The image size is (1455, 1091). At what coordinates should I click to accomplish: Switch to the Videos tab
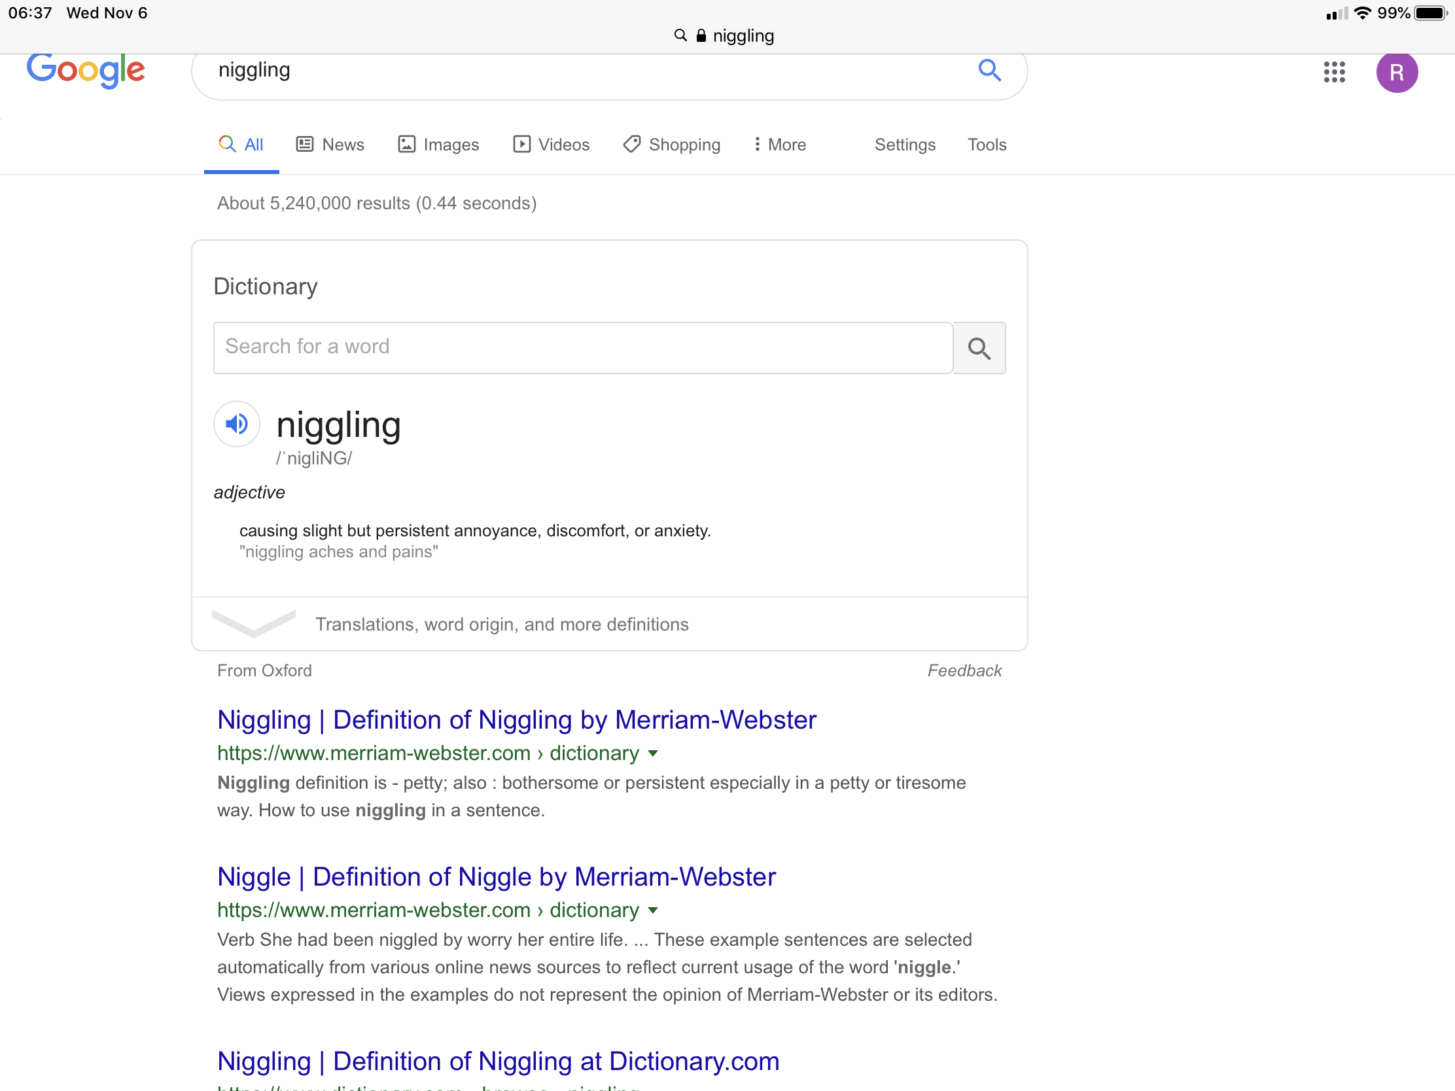point(552,145)
